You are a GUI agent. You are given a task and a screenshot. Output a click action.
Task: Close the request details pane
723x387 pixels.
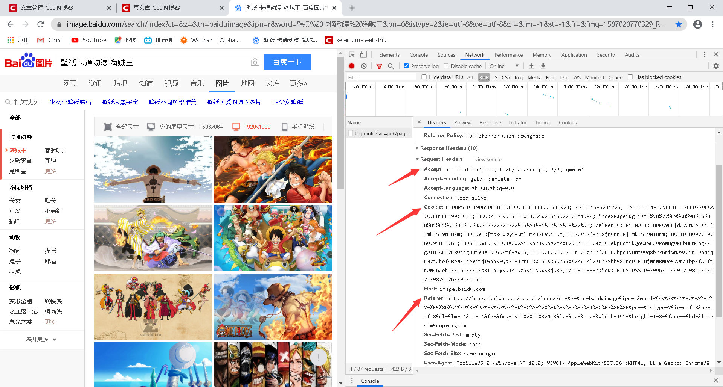419,122
